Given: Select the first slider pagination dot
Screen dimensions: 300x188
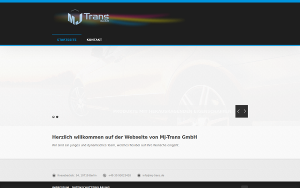Looking at the screenshot, I should (x=53, y=117).
